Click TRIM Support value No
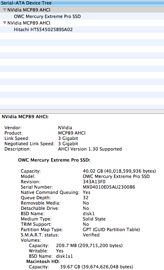 click(86, 225)
